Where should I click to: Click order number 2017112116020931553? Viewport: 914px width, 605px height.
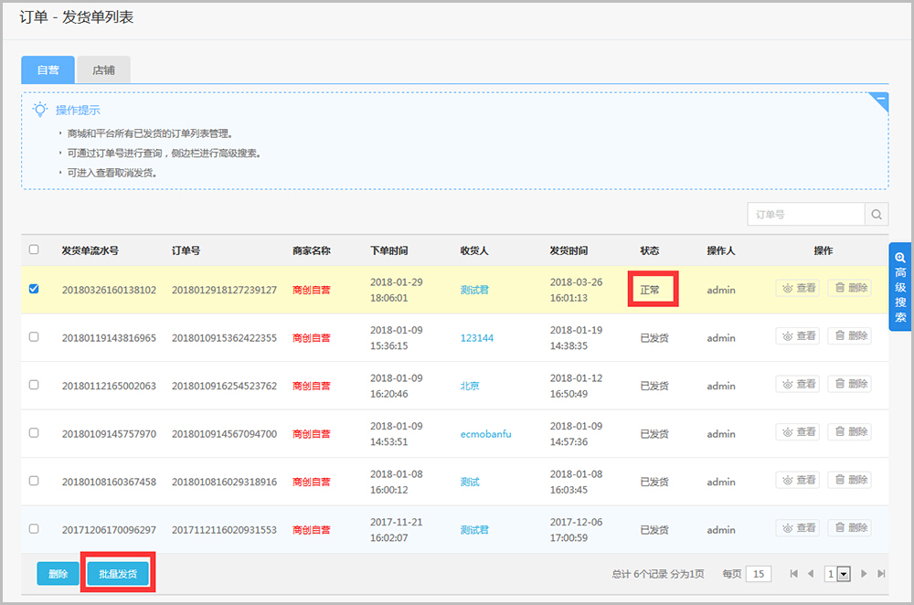tap(225, 530)
